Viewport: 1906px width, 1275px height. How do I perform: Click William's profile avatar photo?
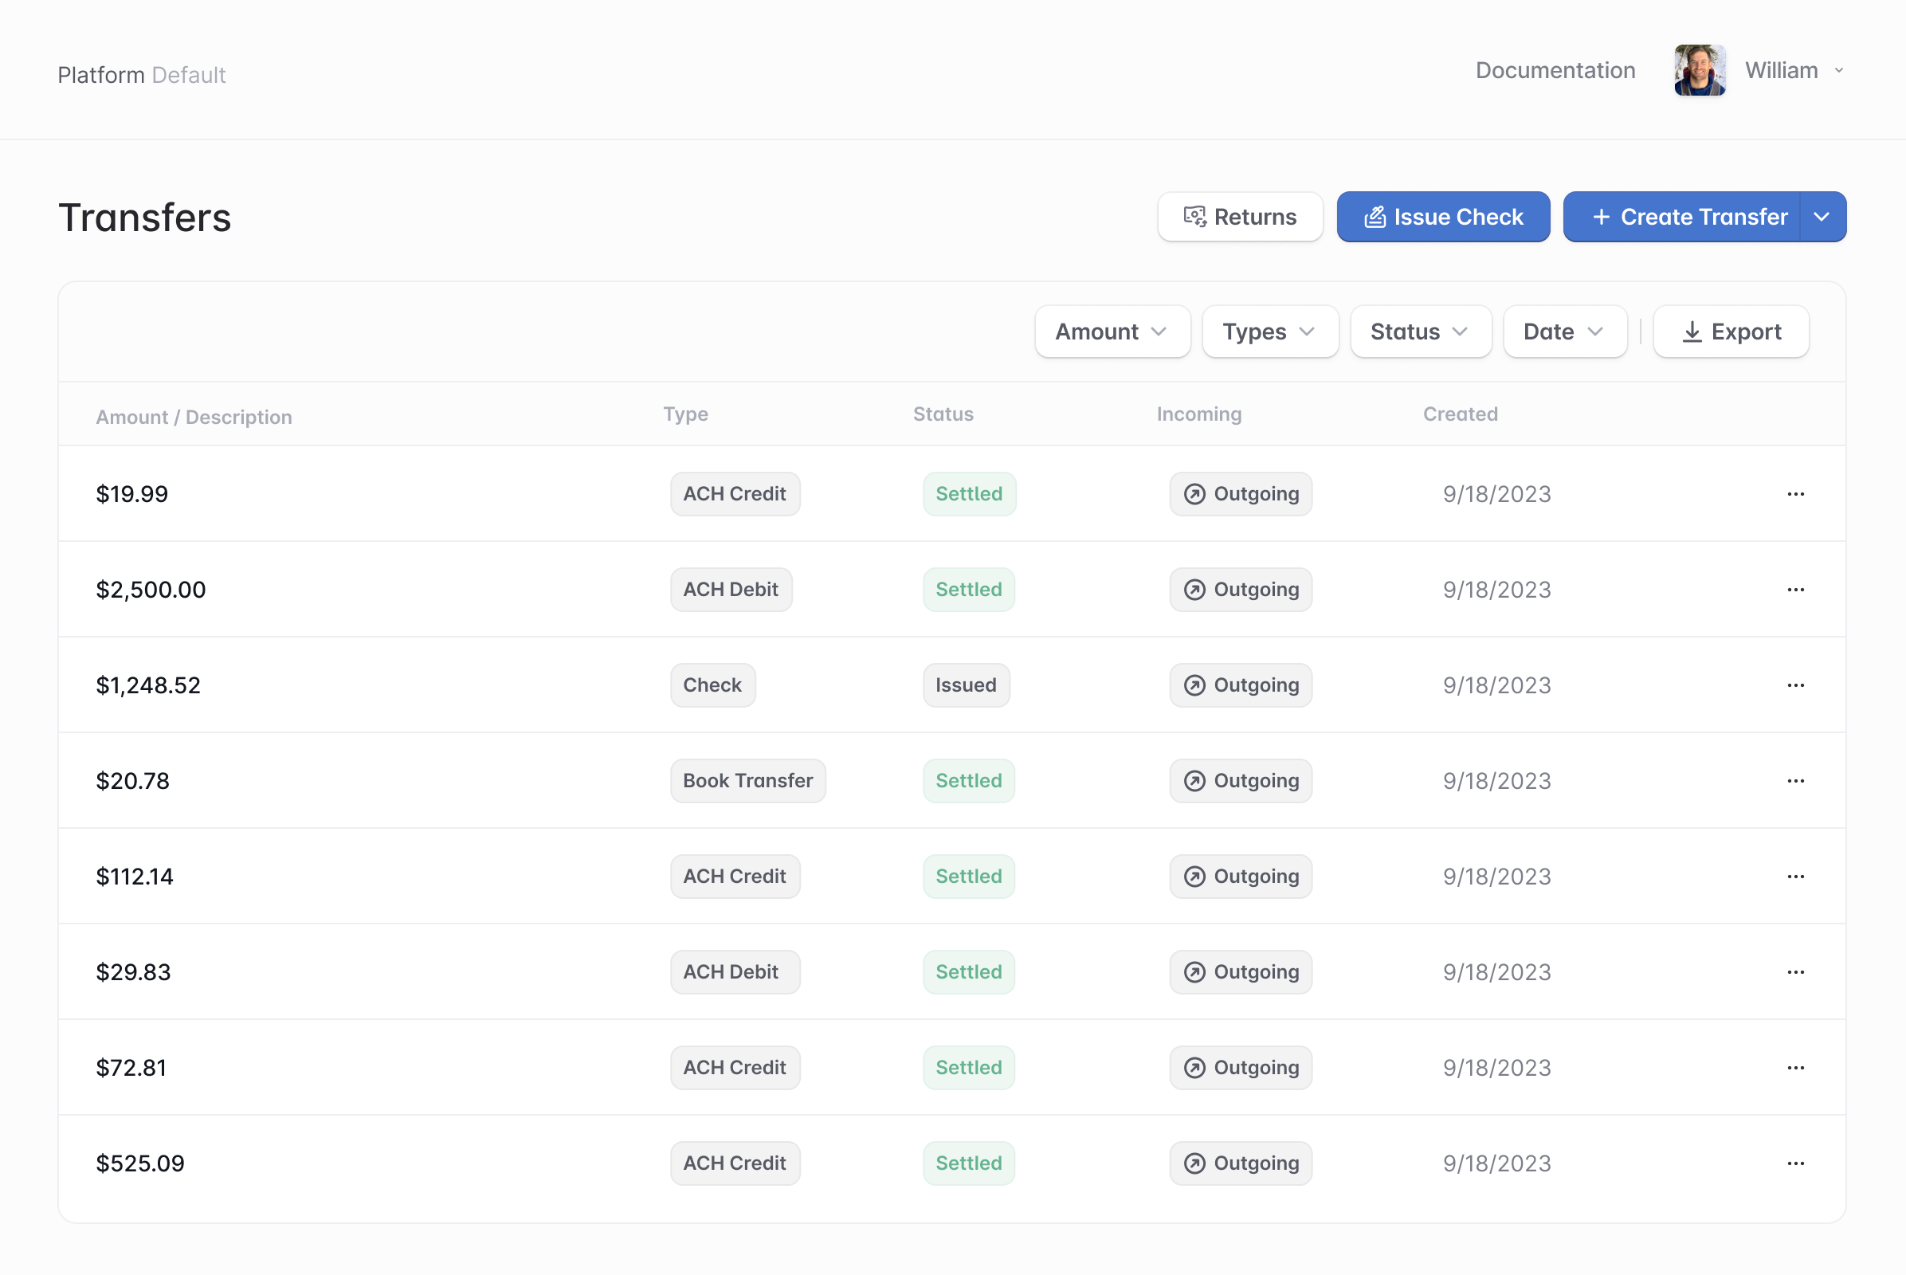click(x=1700, y=71)
